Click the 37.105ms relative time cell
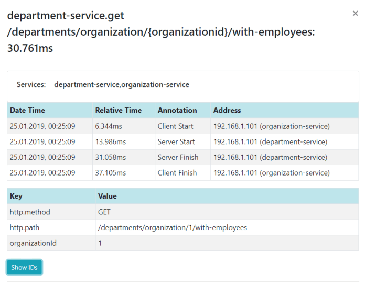365x295 pixels. (110, 173)
